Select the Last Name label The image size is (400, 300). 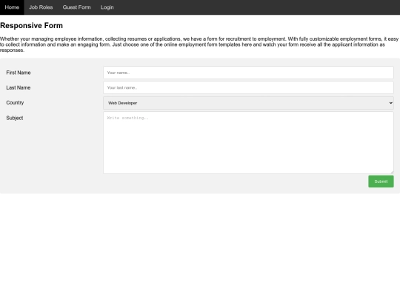[19, 87]
